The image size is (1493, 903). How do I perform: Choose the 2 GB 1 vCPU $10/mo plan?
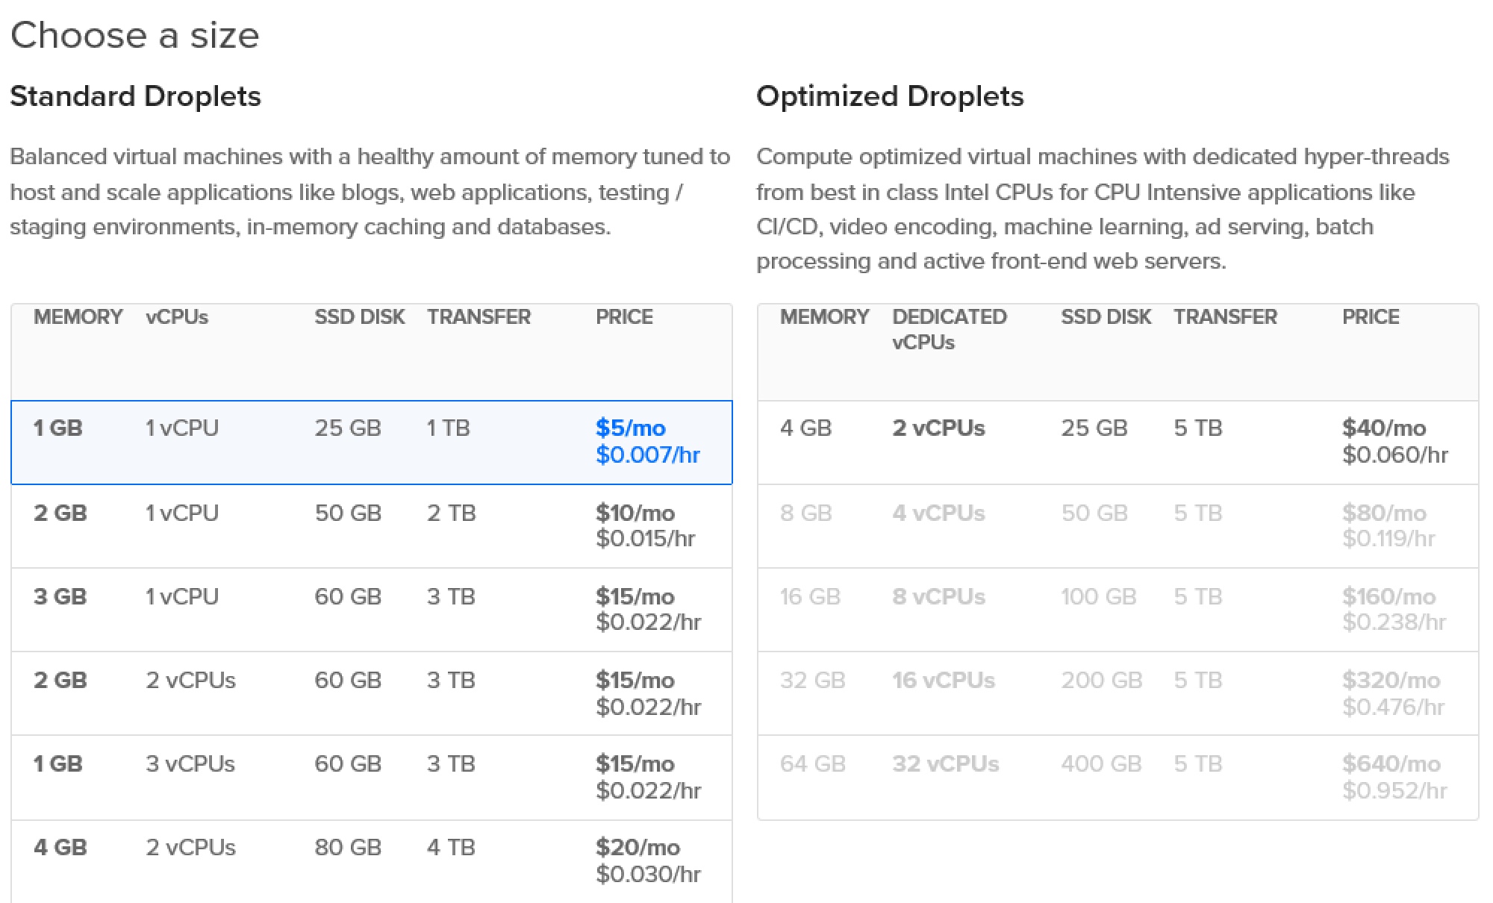pos(371,526)
